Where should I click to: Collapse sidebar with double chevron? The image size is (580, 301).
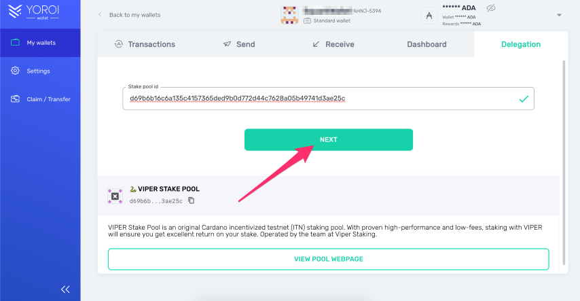click(x=65, y=289)
